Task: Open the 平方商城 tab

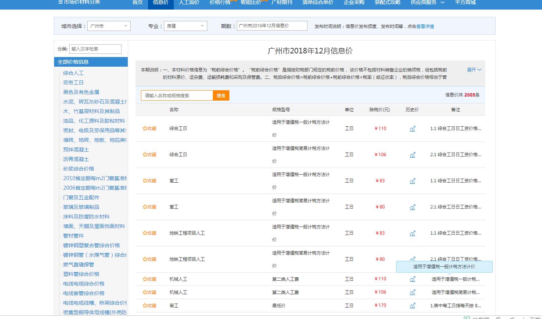Action: pyautogui.click(x=465, y=2)
